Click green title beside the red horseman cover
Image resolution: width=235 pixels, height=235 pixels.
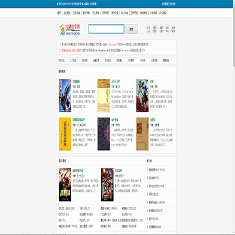[x=152, y=82]
